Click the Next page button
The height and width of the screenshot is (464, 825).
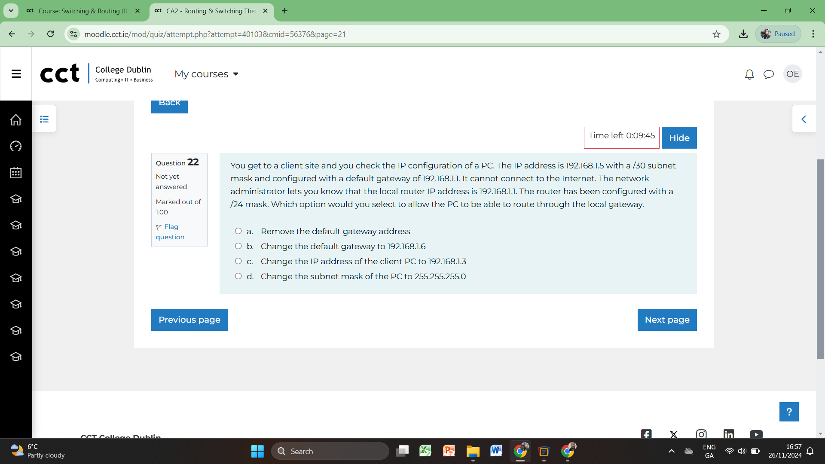click(666, 320)
